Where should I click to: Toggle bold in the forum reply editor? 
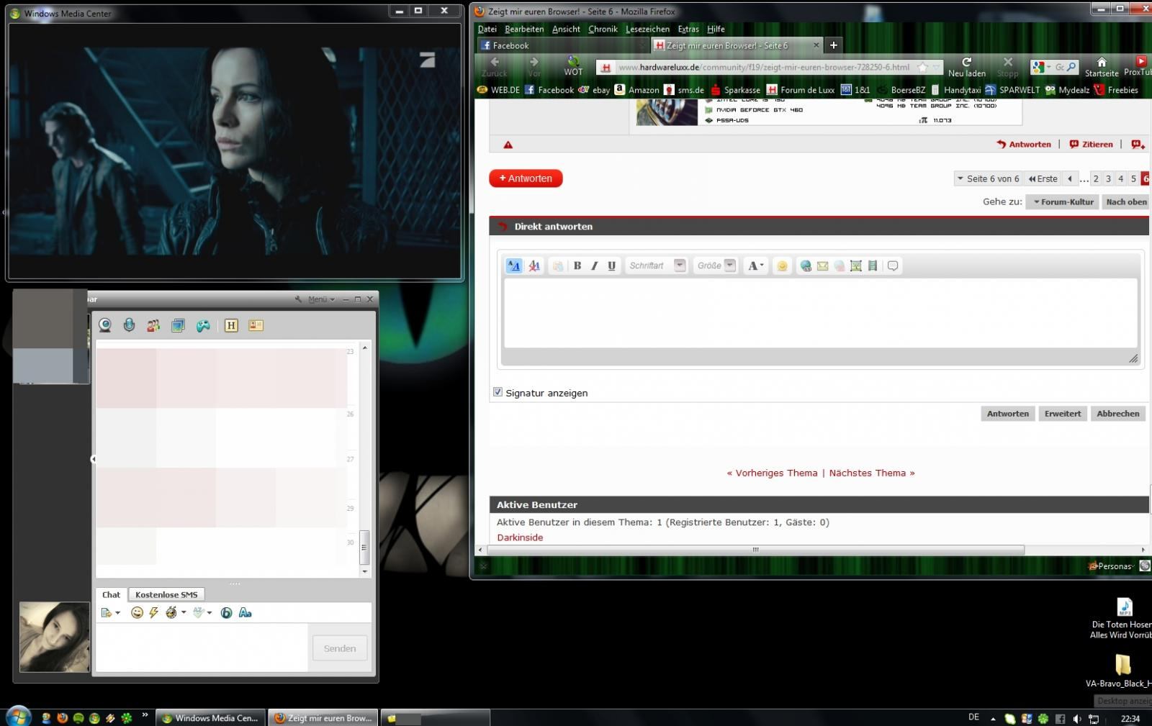click(x=577, y=266)
